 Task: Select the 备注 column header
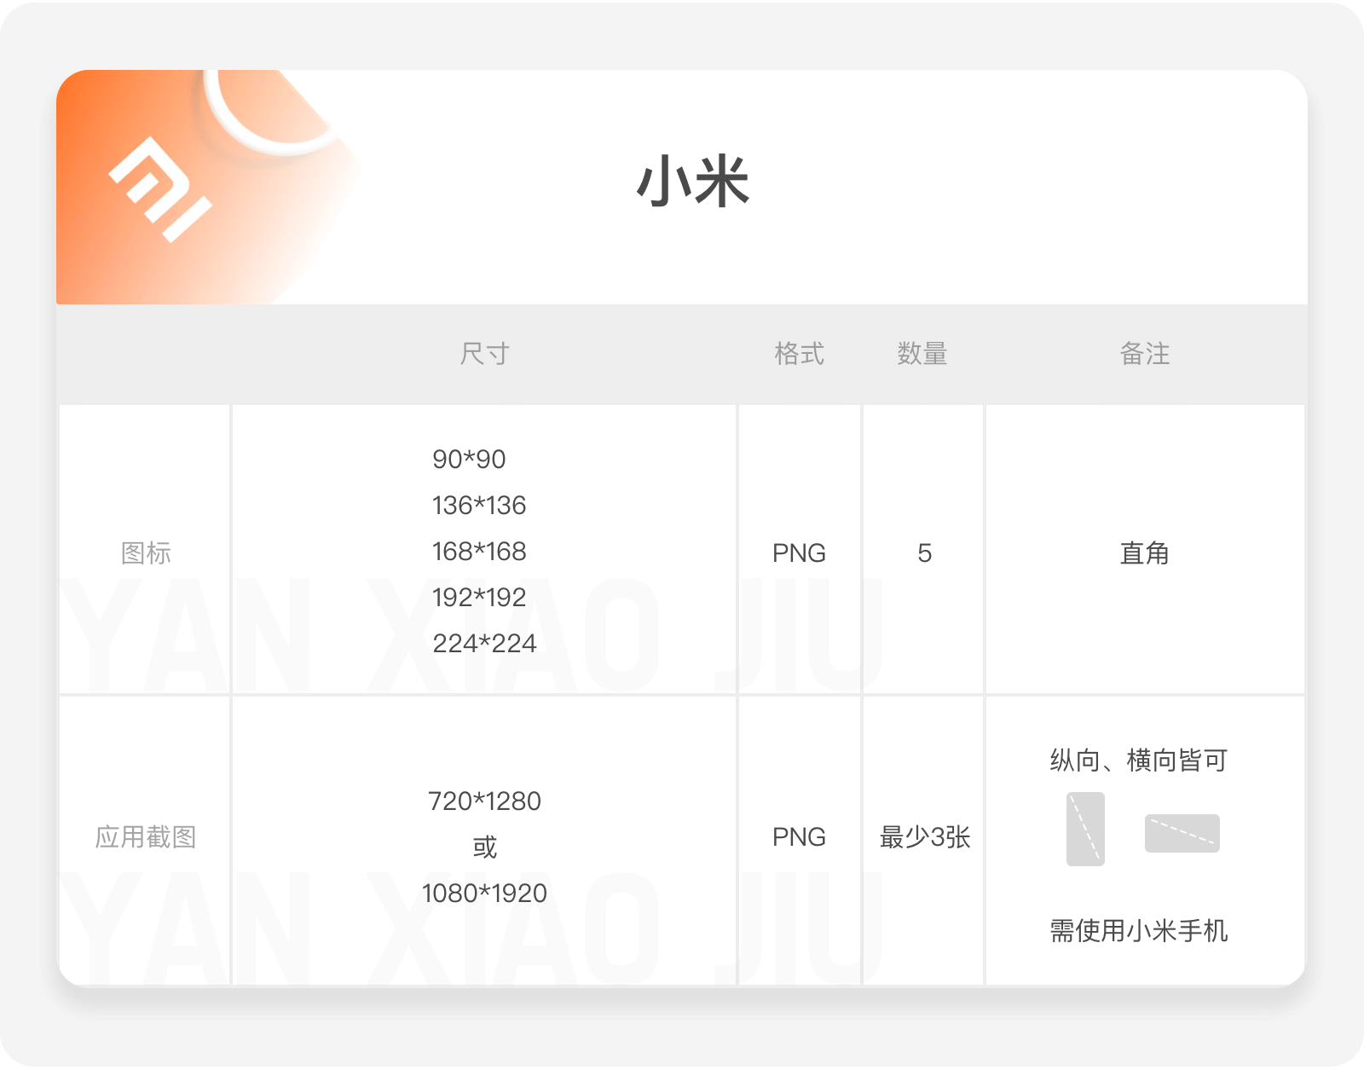1144,353
